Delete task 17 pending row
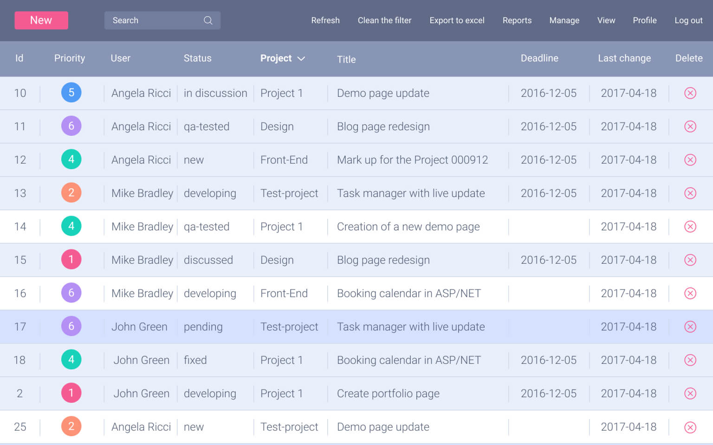Image resolution: width=713 pixels, height=445 pixels. tap(690, 327)
